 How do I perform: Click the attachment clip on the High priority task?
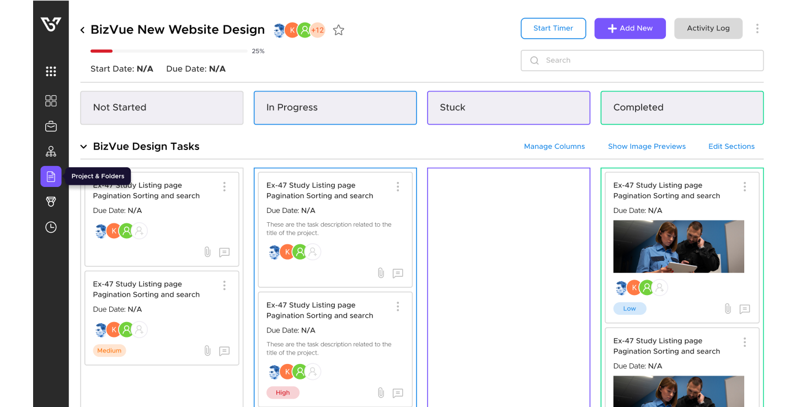click(x=381, y=393)
